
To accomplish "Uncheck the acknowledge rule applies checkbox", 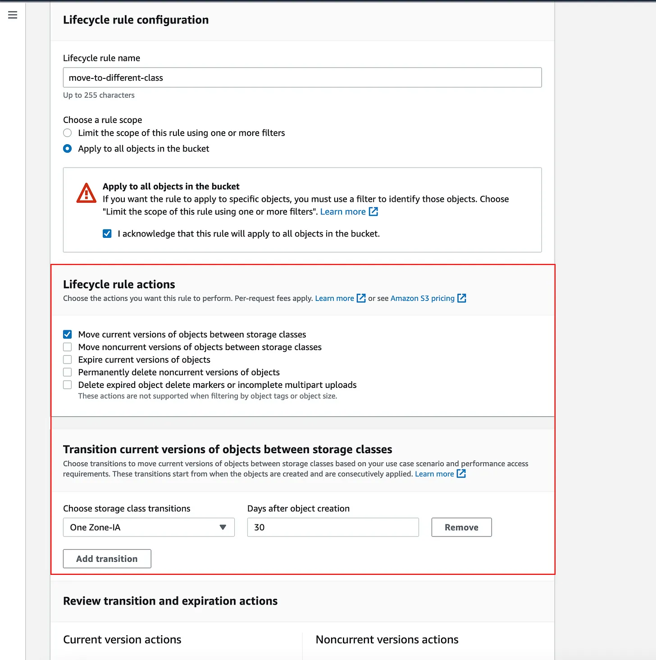I will click(x=107, y=233).
